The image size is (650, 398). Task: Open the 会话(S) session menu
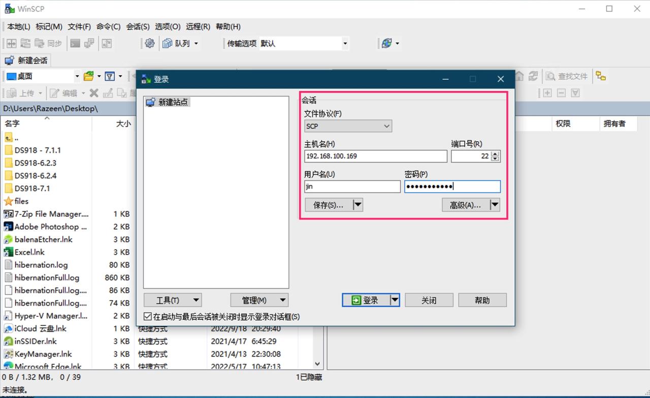[x=138, y=26]
